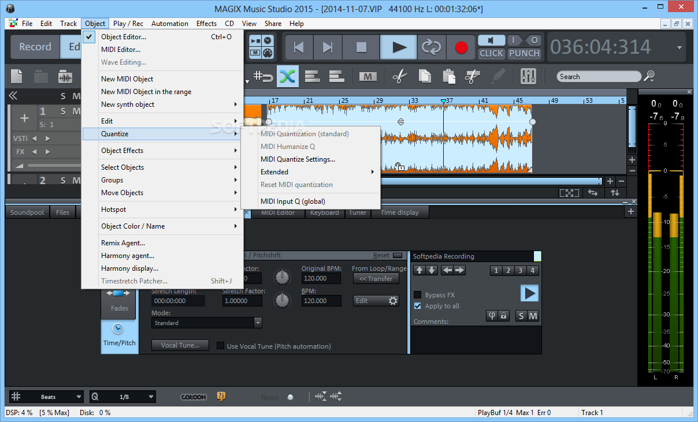
Task: Click the yellow help tips icon
Action: pyautogui.click(x=221, y=397)
